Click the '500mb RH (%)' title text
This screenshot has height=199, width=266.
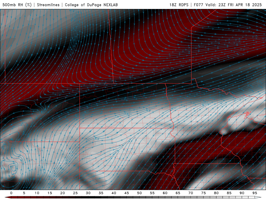pyautogui.click(x=17, y=5)
